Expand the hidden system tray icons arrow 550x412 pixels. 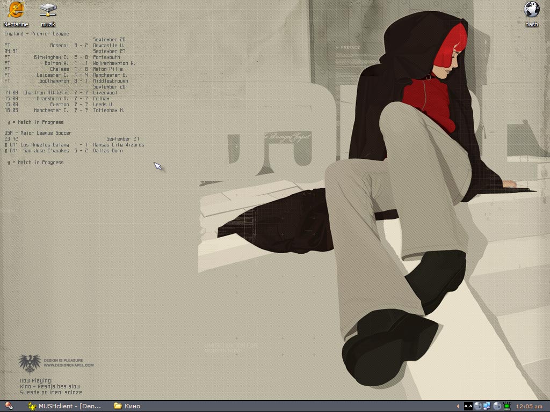[458, 406]
